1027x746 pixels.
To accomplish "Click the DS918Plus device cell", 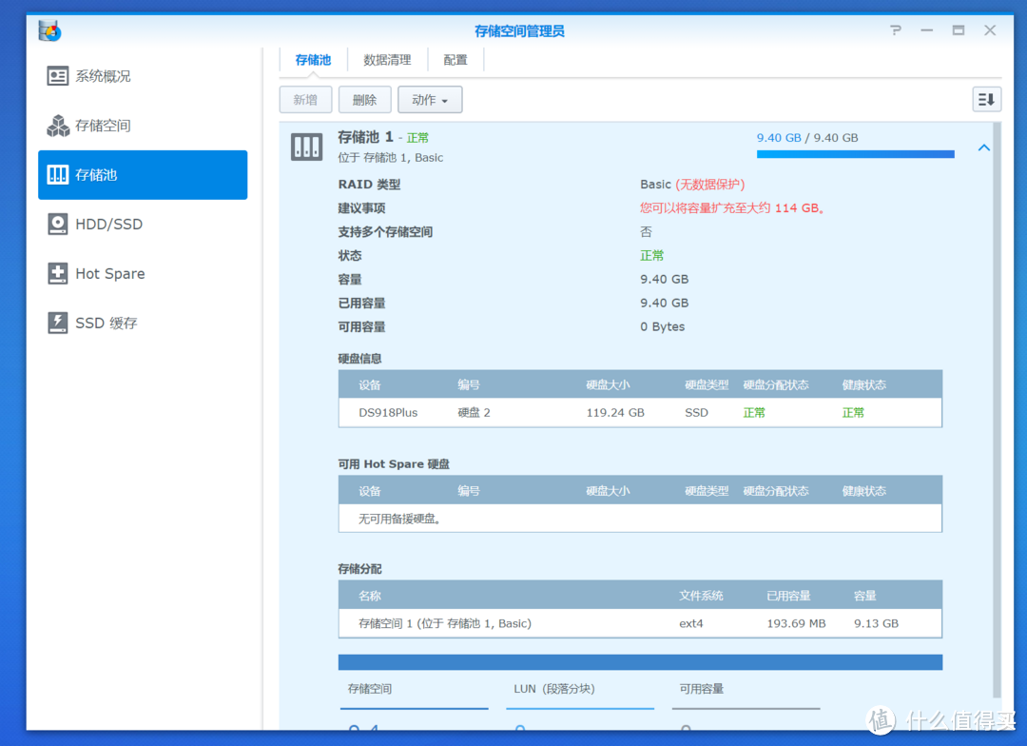I will pyautogui.click(x=388, y=412).
